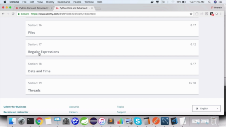Open Terminal from the dock
226x127 pixels.
[x=30, y=121]
